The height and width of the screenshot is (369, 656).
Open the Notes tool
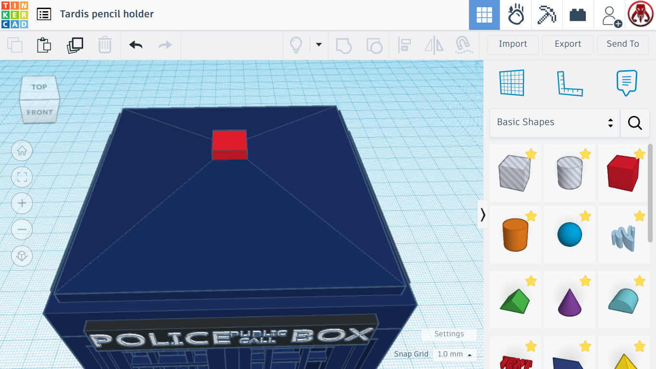click(x=627, y=83)
